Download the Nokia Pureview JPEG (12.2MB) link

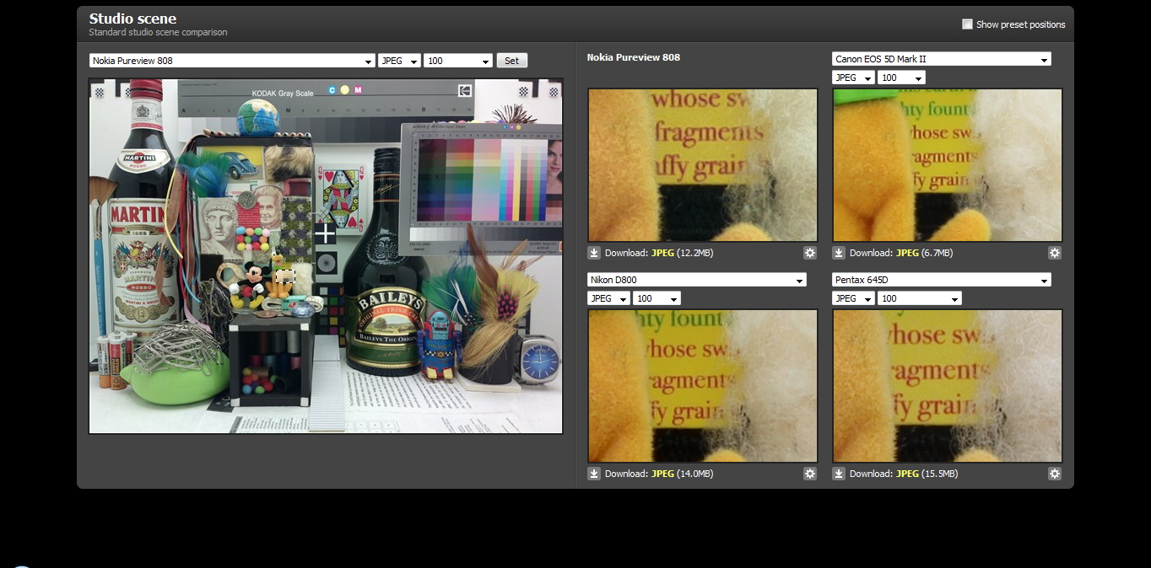662,253
